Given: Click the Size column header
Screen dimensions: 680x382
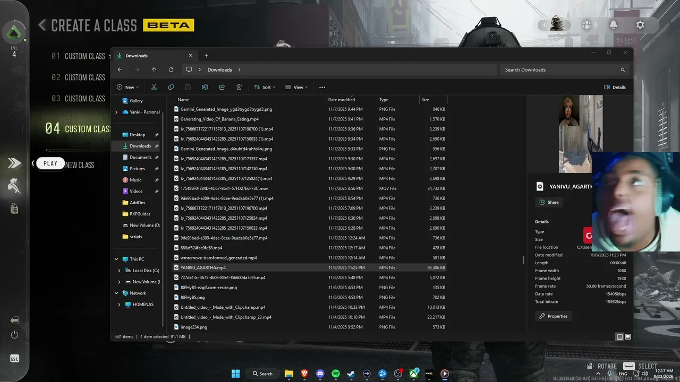Looking at the screenshot, I should [426, 100].
